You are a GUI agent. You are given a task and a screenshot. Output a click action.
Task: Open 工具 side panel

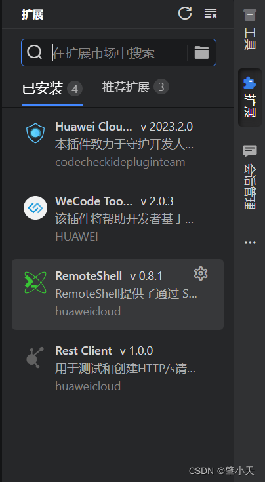[x=250, y=30]
